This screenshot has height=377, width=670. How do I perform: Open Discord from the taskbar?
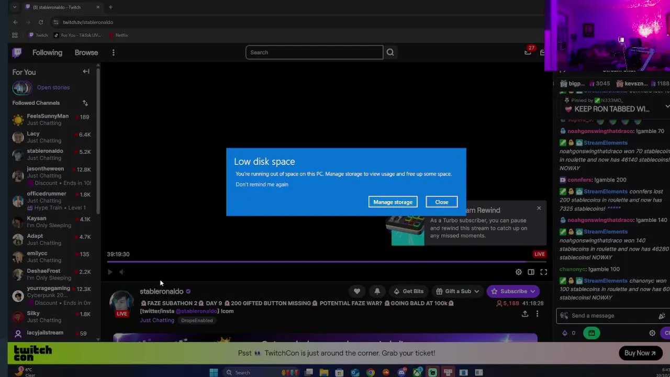point(401,372)
